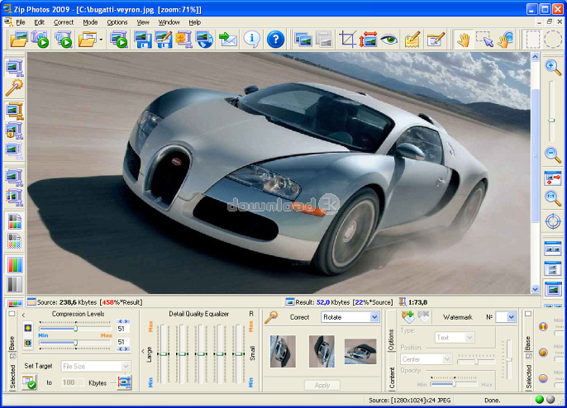Screen dimensions: 567x408
Task: Toggle the bottom pale orb button
Action: (543, 378)
